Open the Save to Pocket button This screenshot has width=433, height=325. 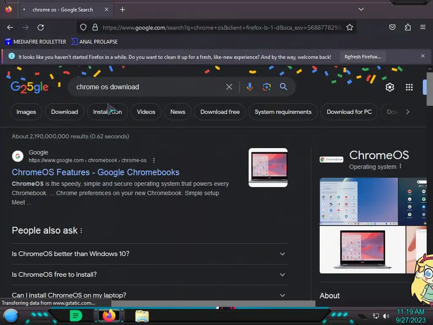(x=392, y=28)
